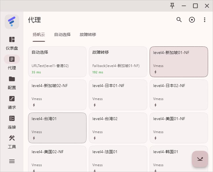This screenshot has height=172, width=213.
Task: Expand the sidebar hamburger menu
Action: coord(12,161)
